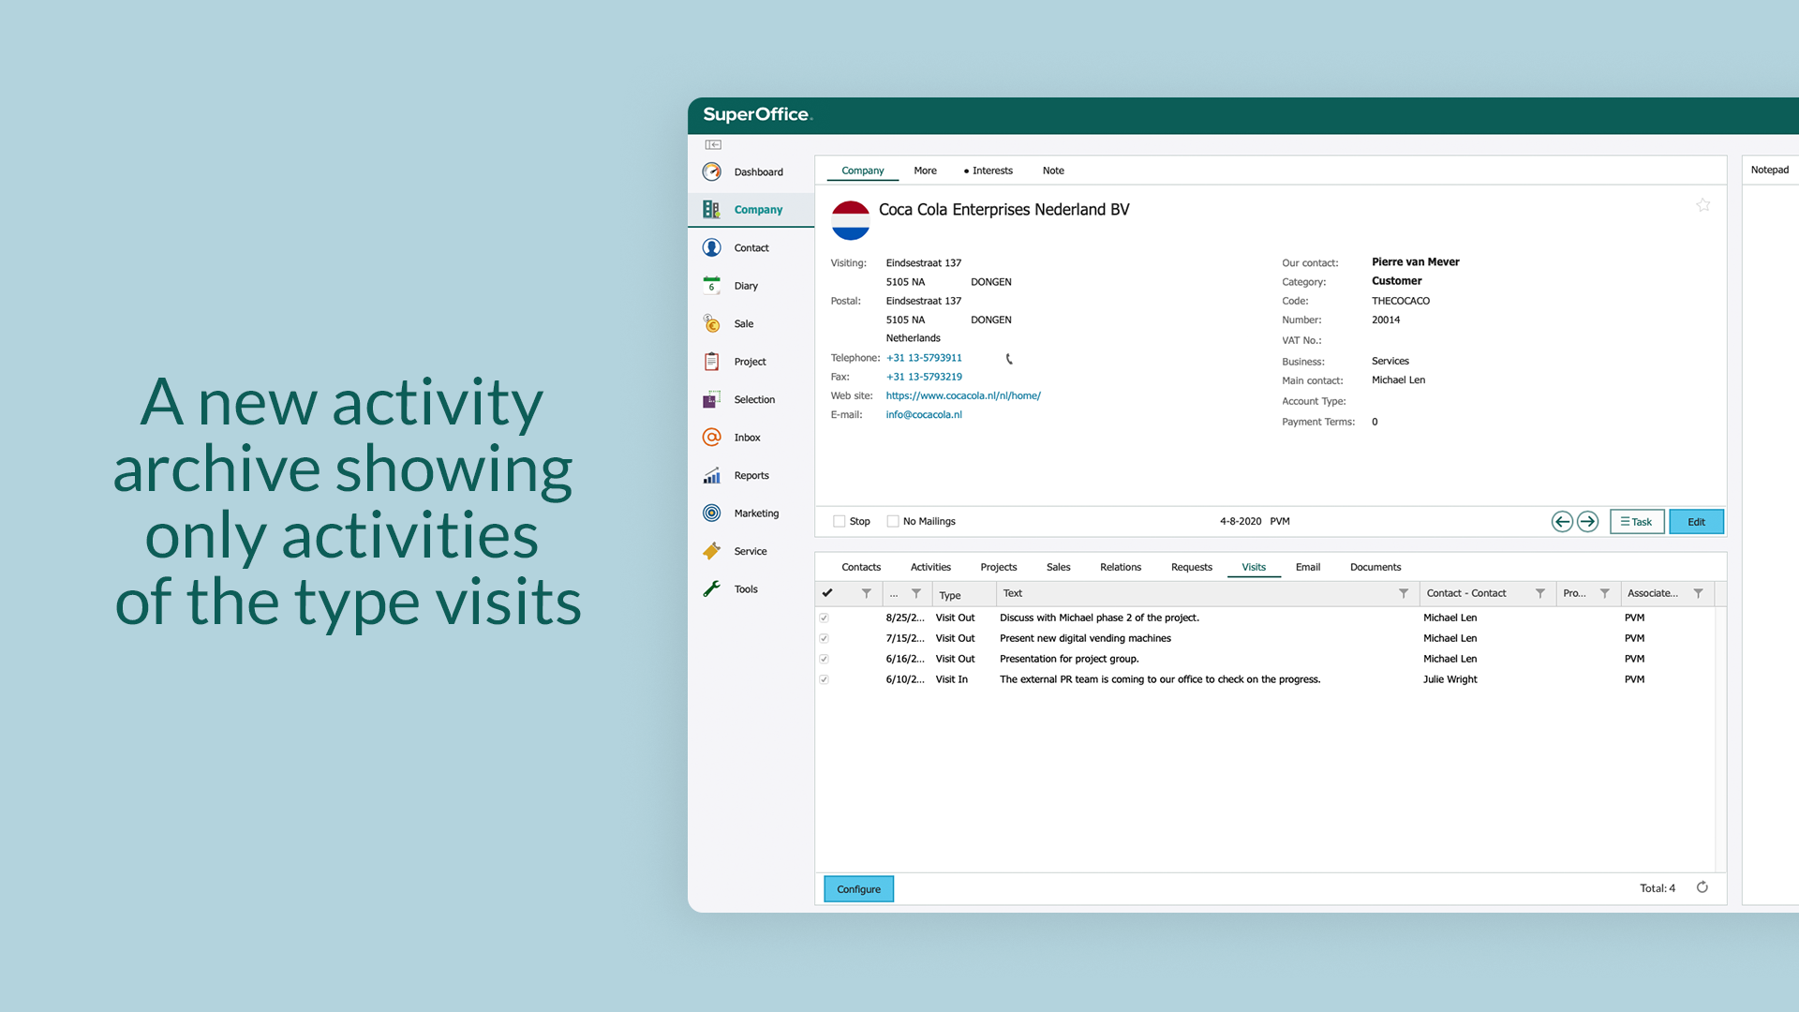Mark company as favorite with star icon
Image resolution: width=1799 pixels, height=1012 pixels.
point(1703,205)
